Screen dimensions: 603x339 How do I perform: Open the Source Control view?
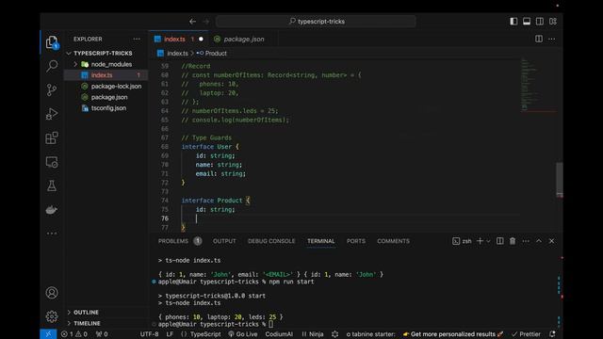[52, 90]
